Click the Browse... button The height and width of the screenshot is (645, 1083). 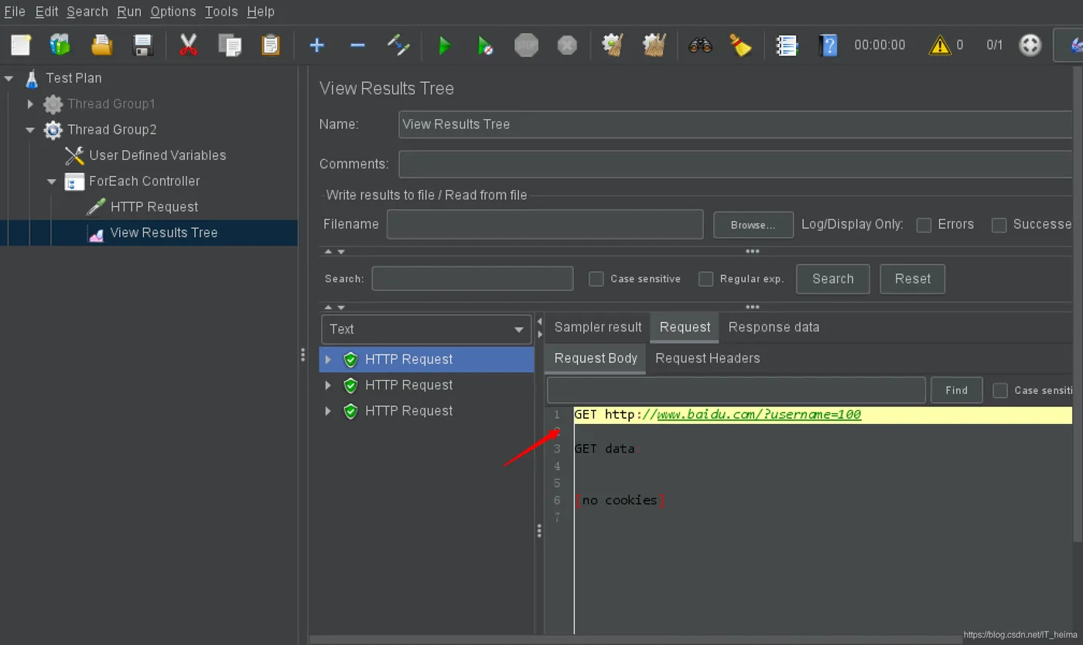click(753, 225)
